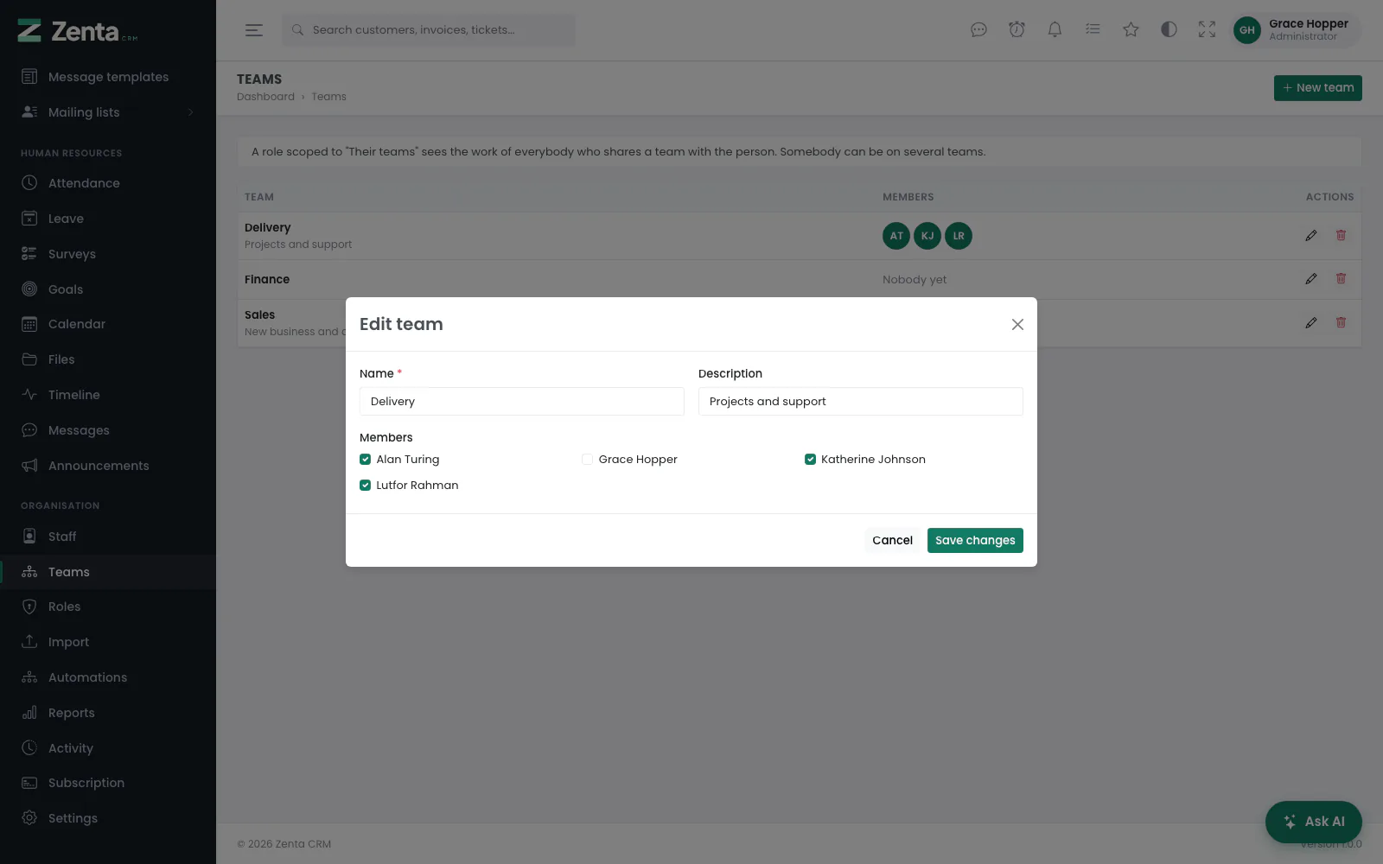Image resolution: width=1383 pixels, height=864 pixels.
Task: Close the Edit team dialog
Action: pyautogui.click(x=1017, y=325)
